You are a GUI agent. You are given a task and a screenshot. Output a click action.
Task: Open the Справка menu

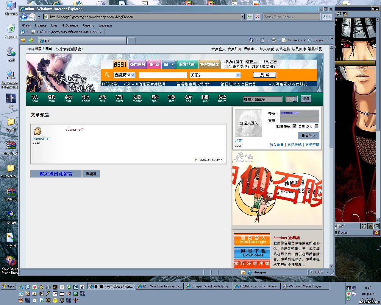105,25
